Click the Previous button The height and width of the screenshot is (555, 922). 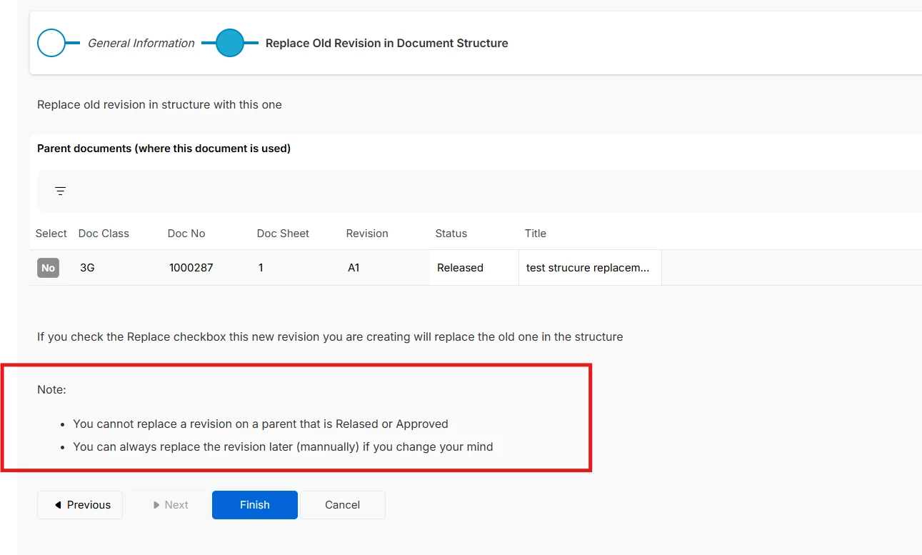click(80, 505)
